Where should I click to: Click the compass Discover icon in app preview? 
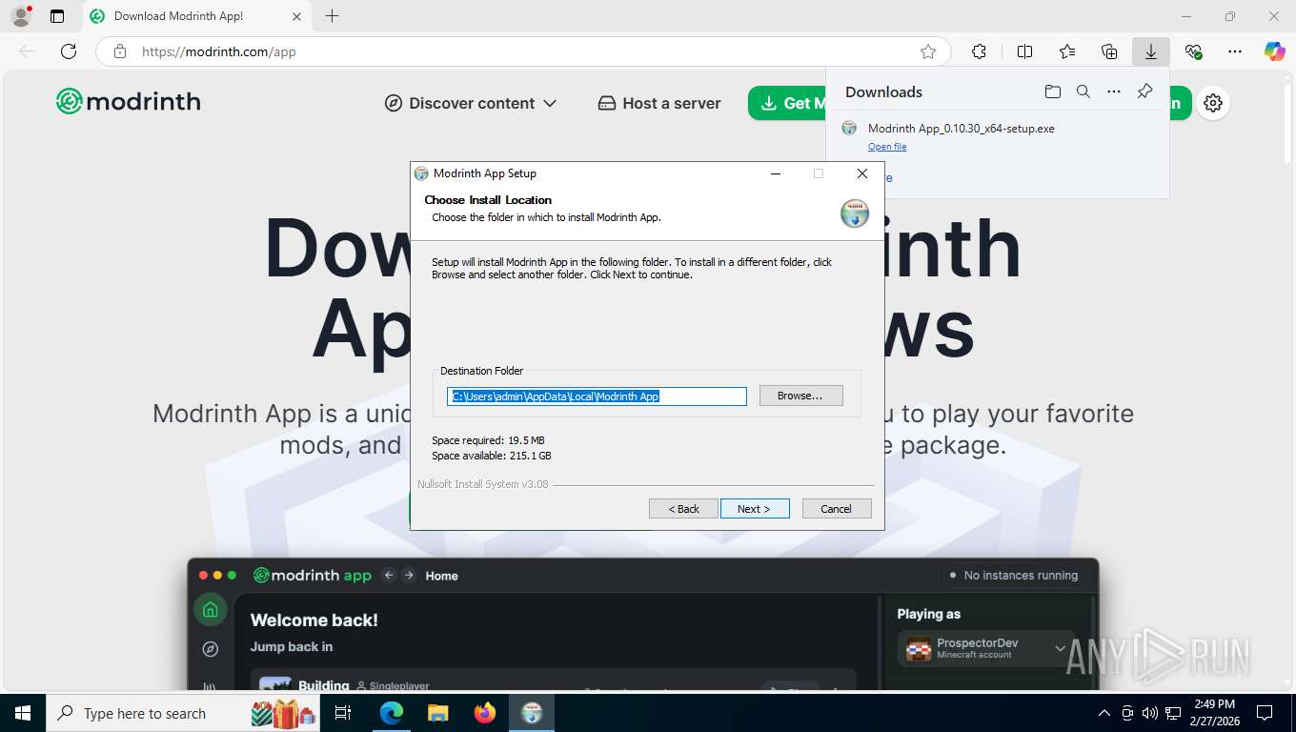(211, 649)
